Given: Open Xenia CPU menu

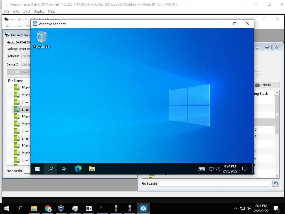Looking at the screenshot, I should click(x=16, y=11).
